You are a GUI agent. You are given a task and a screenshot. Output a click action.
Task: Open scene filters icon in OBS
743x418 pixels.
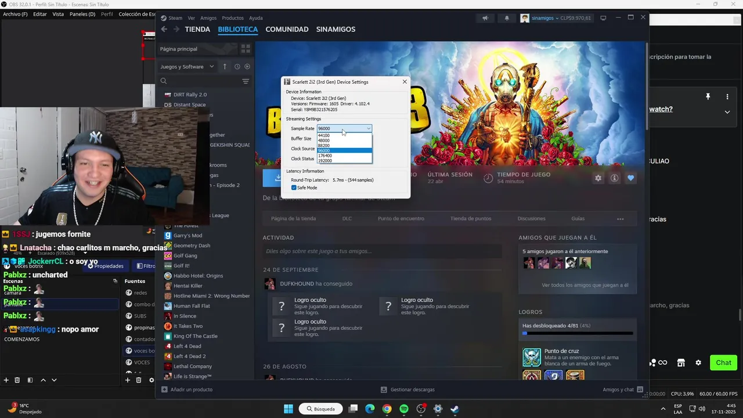click(30, 380)
